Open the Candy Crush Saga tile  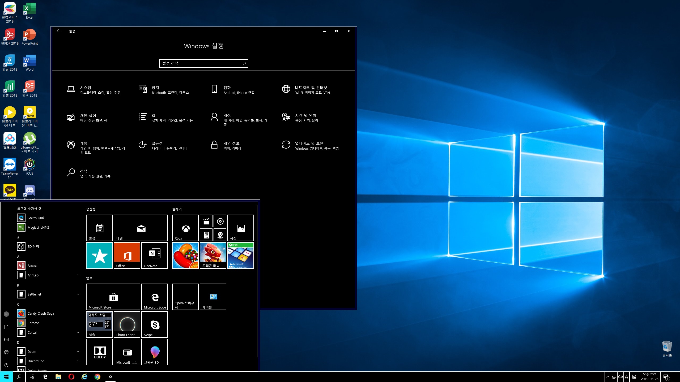tap(185, 255)
